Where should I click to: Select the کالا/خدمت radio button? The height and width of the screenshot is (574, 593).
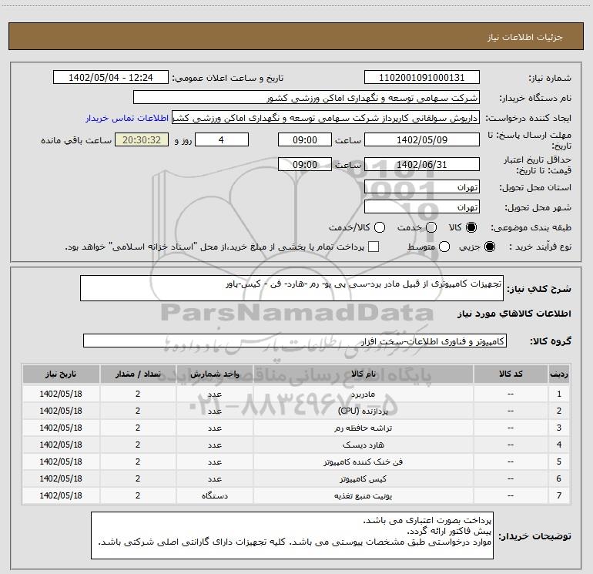tap(380, 227)
